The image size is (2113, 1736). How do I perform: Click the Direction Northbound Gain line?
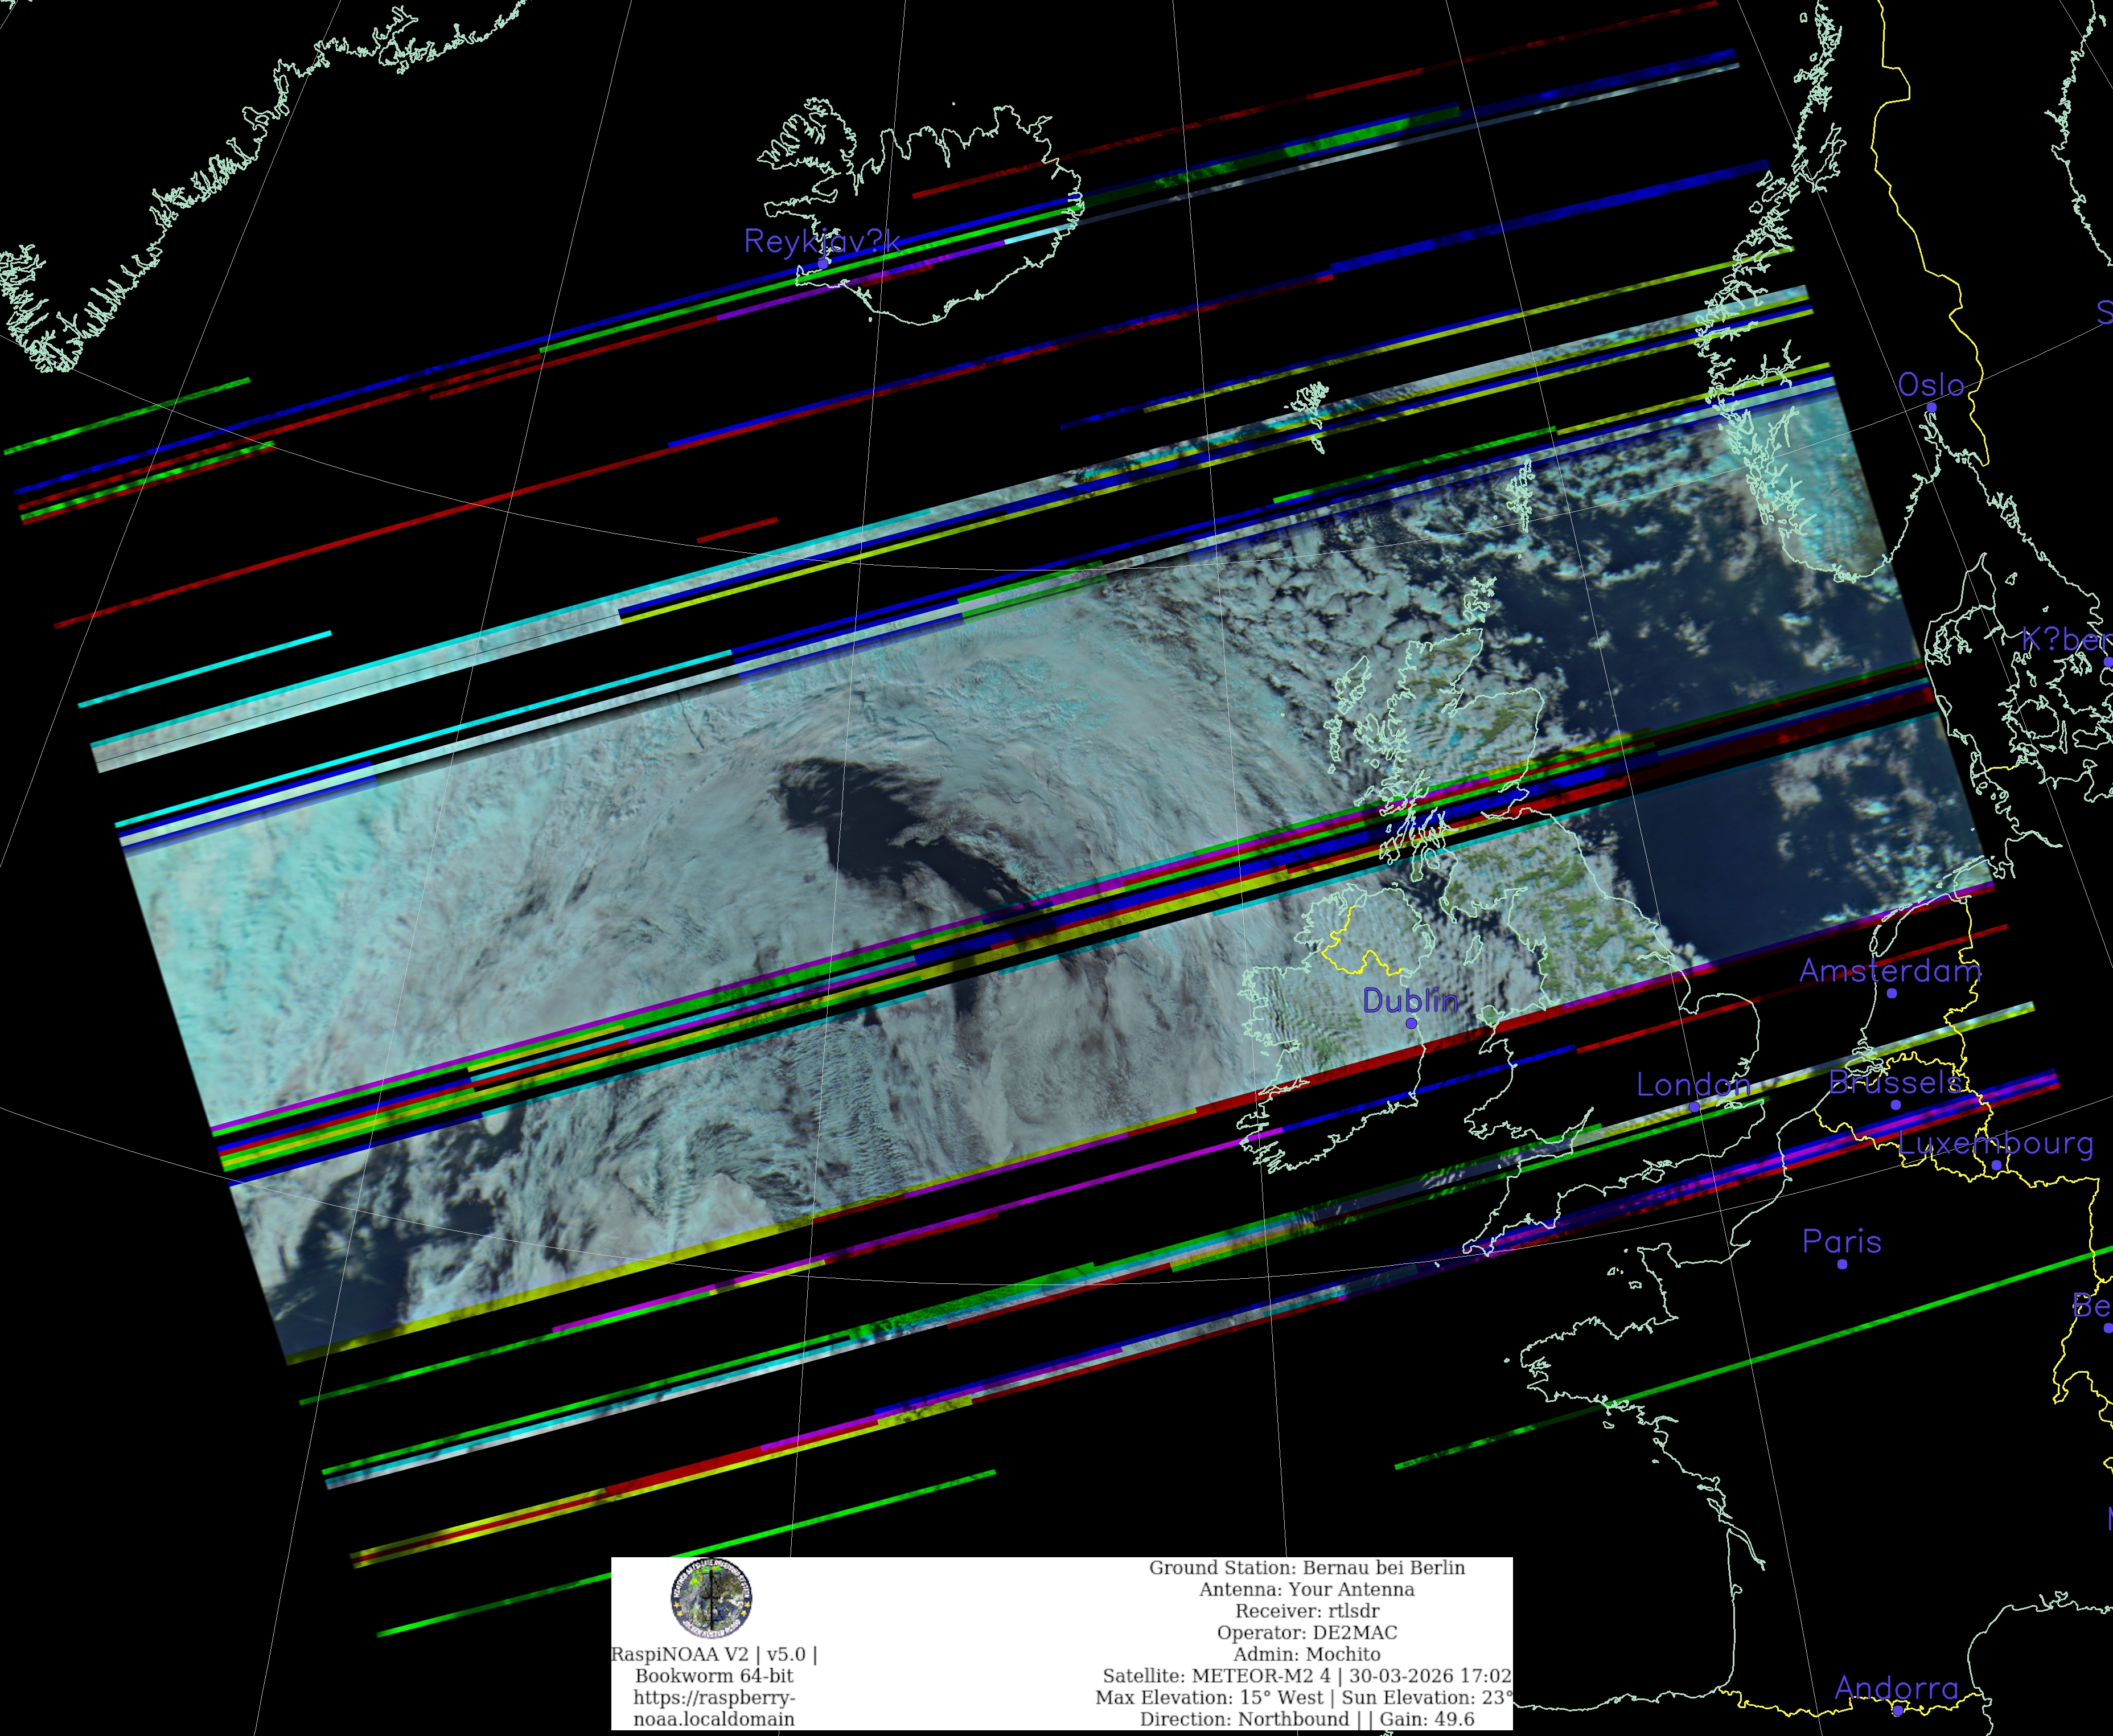pos(1306,1719)
